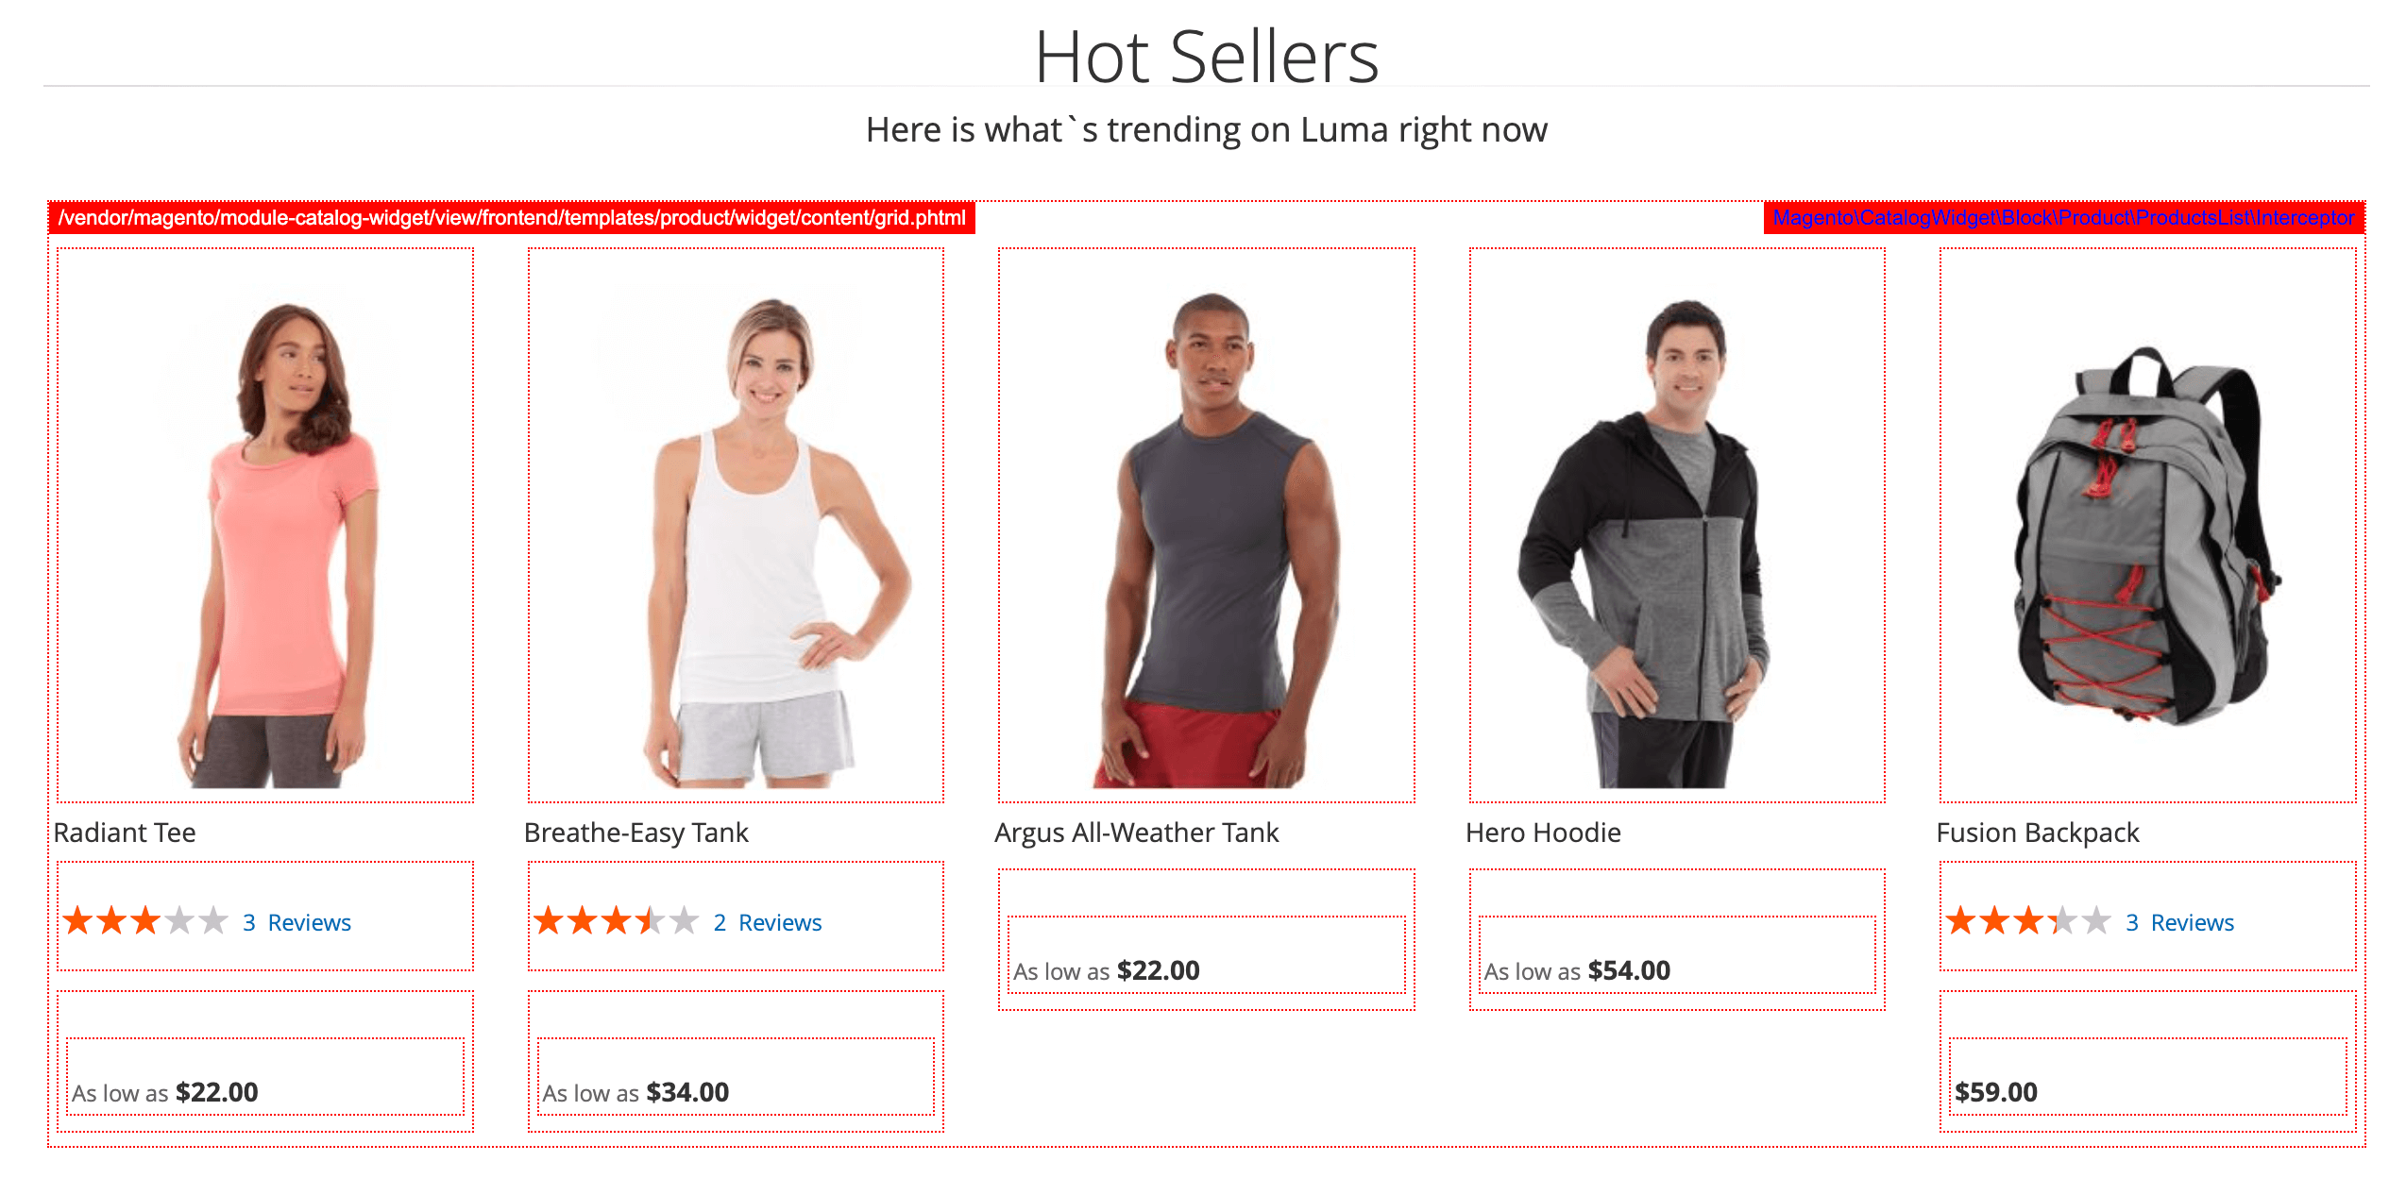
Task: Open the Fusion Backpack title link
Action: (2037, 833)
